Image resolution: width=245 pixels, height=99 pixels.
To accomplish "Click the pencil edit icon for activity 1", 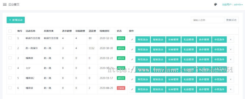I will pos(132,39).
